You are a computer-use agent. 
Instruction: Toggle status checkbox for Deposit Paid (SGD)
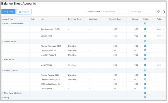point(145,50)
